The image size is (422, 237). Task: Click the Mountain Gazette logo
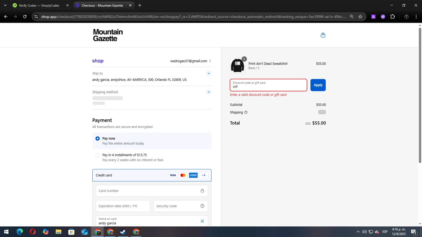click(x=108, y=35)
